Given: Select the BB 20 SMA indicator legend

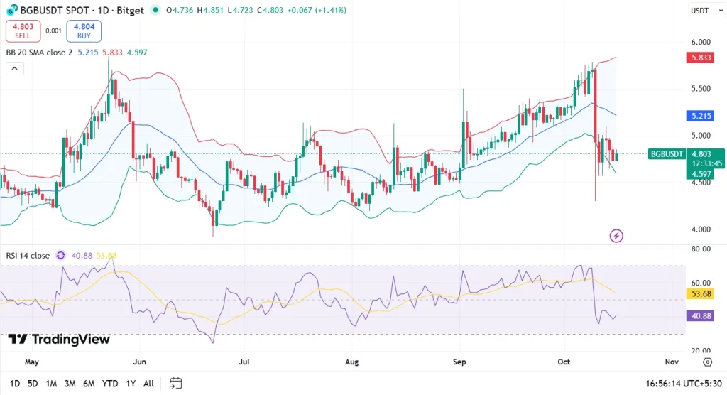Looking at the screenshot, I should [x=39, y=53].
